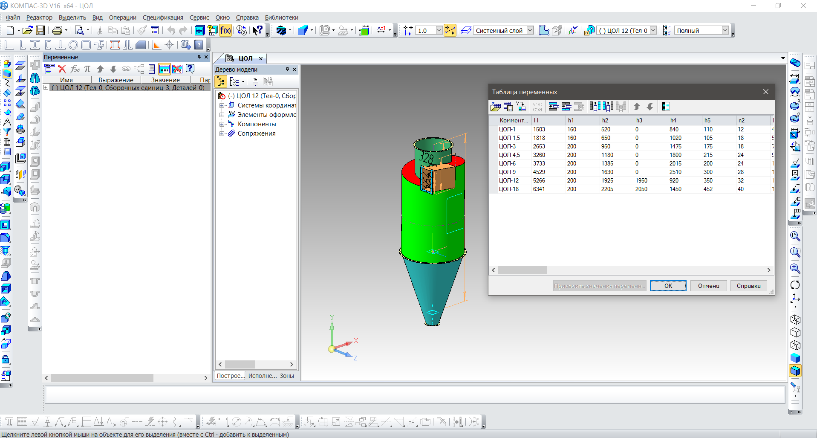The image size is (817, 438).
Task: Create a new document
Action: tap(10, 30)
